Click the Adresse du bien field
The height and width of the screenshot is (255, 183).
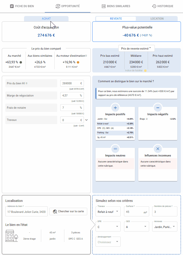click(x=26, y=212)
